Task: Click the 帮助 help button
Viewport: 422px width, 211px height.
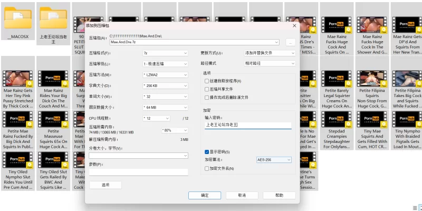Action: click(x=279, y=195)
